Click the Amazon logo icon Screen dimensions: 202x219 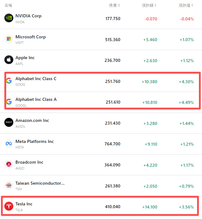[9, 122]
